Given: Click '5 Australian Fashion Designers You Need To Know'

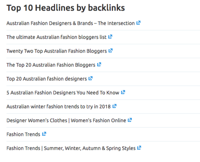Looking at the screenshot, I should (x=63, y=93).
